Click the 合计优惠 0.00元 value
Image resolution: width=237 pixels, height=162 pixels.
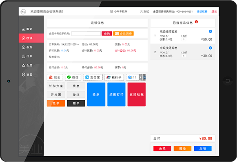pyautogui.click(x=92, y=50)
